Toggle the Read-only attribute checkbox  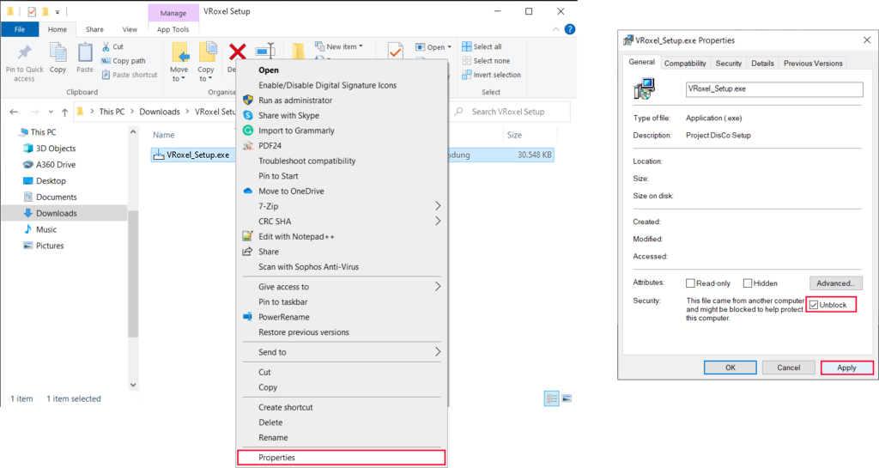(690, 283)
